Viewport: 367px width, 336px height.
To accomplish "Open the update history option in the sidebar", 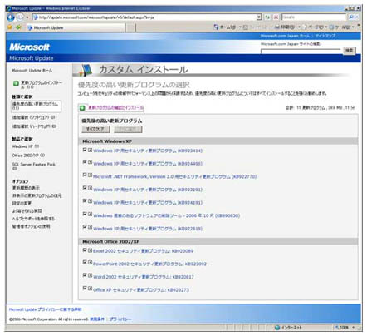I will click(x=26, y=188).
